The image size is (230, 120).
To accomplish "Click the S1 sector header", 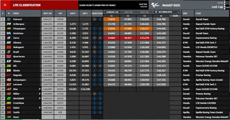I will click(x=111, y=16).
